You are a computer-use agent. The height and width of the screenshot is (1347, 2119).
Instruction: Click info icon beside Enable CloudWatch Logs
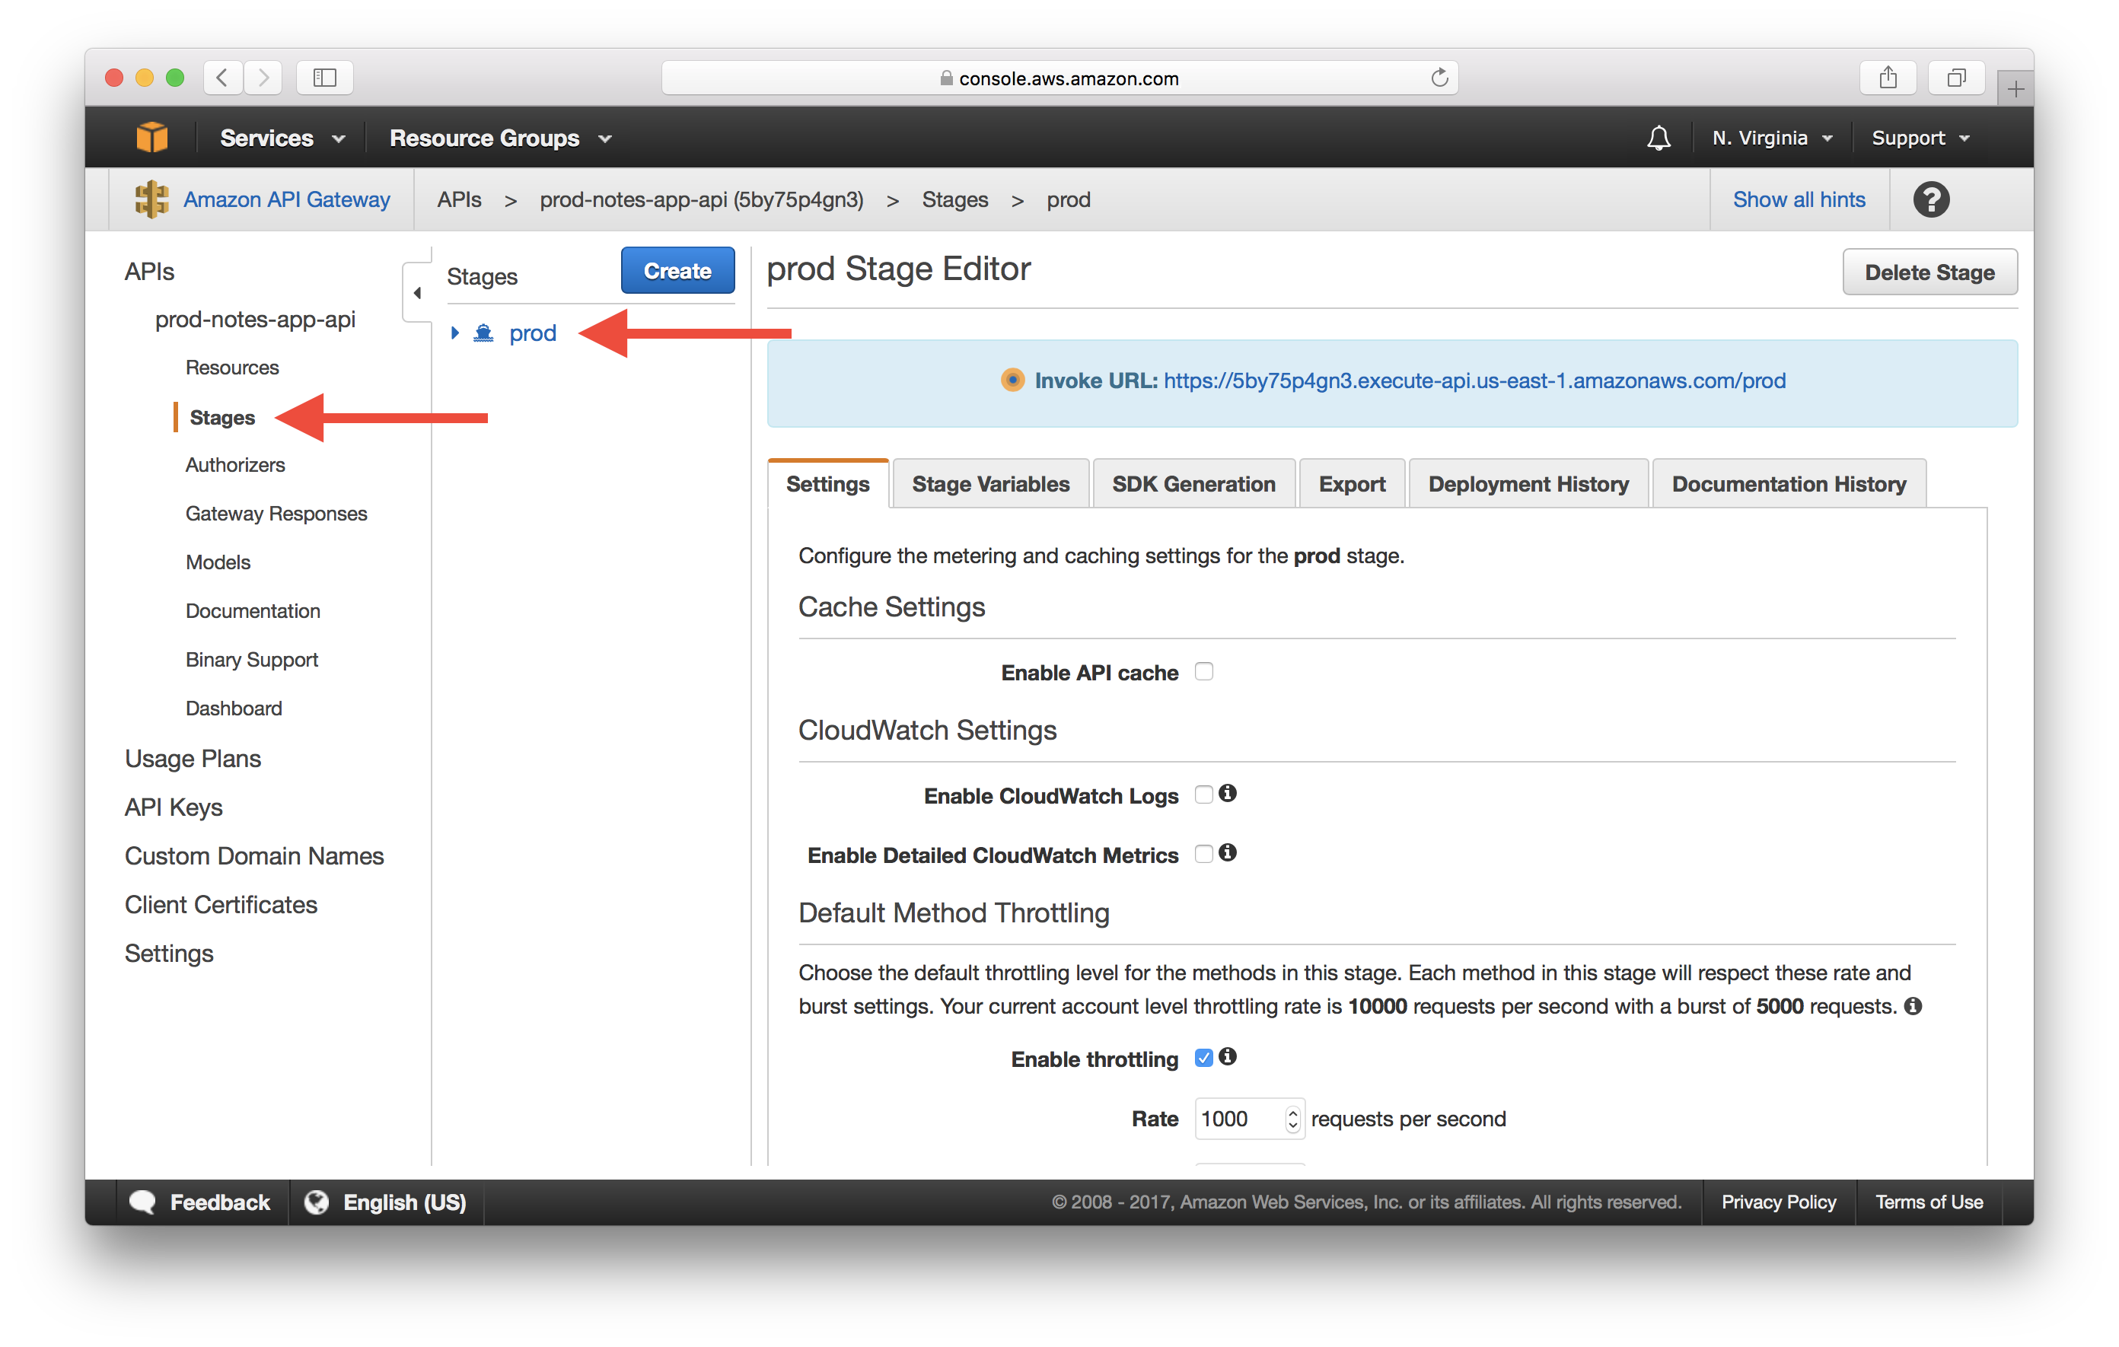tap(1228, 794)
